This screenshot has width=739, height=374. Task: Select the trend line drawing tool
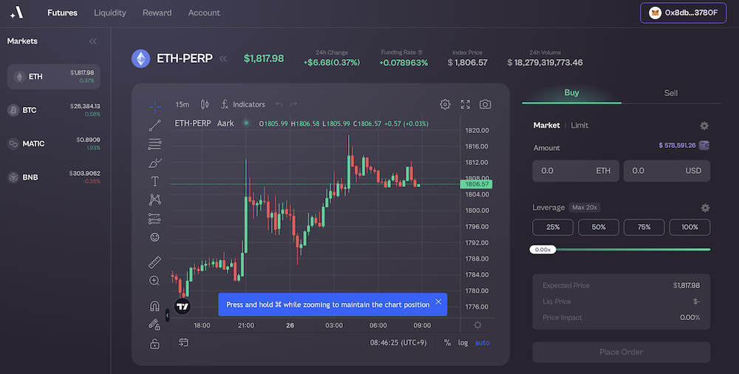(154, 126)
